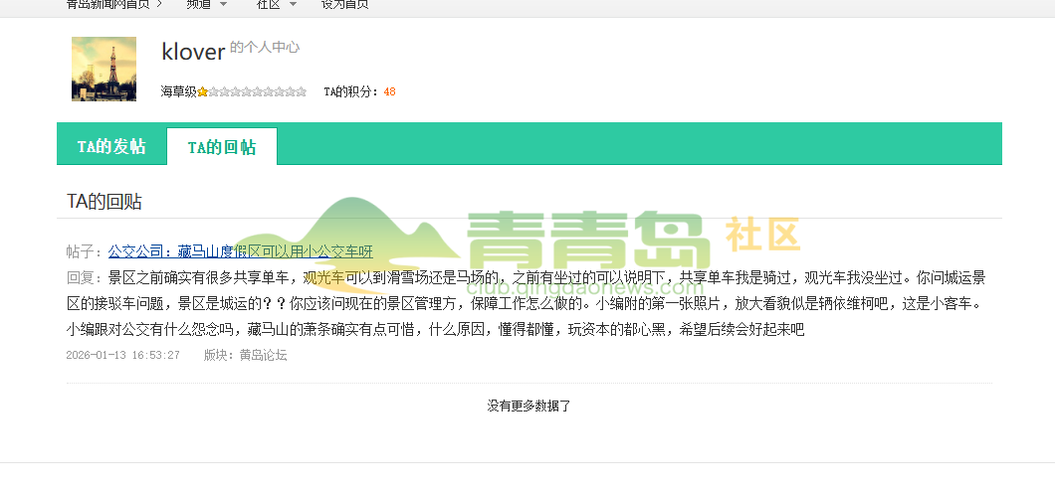Click the 没有更多数据了 notice
This screenshot has width=1055, height=490.
(528, 406)
